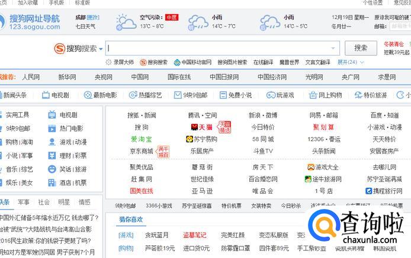Click the person icon beside 游戏|动漫
The width and height of the screenshot is (411, 258).
[x=52, y=142]
